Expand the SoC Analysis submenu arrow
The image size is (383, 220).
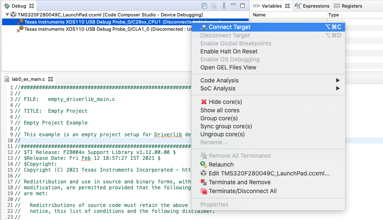(338, 88)
